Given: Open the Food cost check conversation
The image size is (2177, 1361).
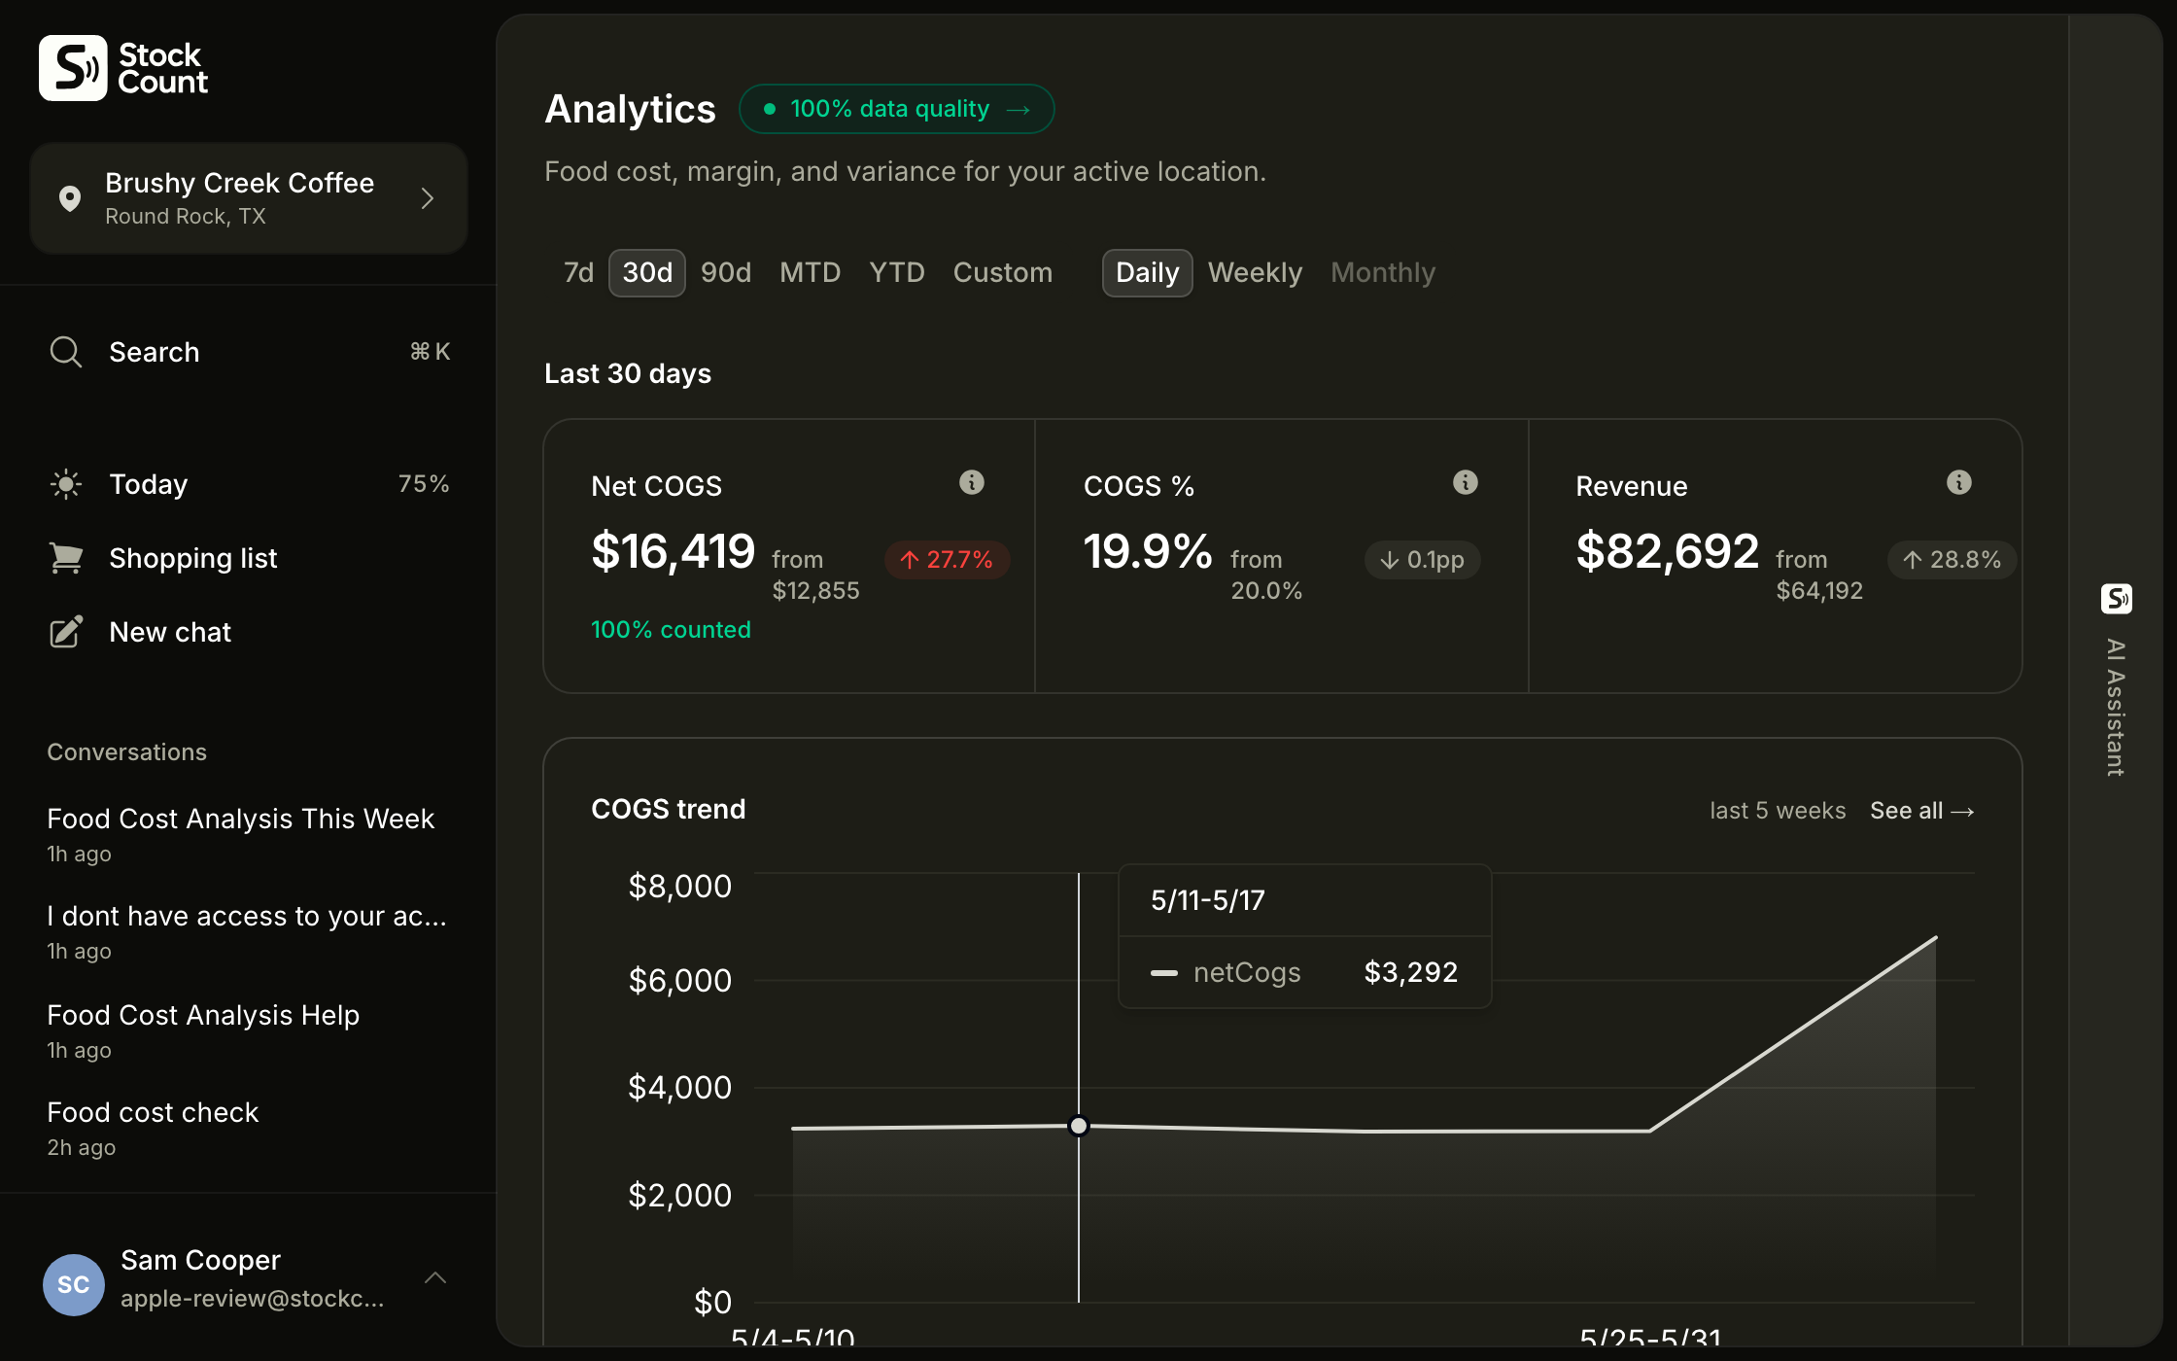Looking at the screenshot, I should (249, 1128).
